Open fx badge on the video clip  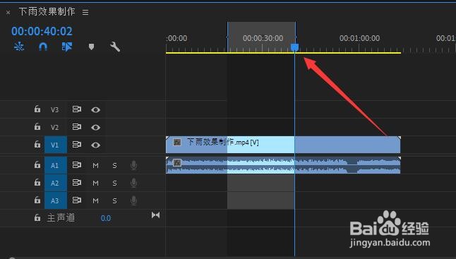[177, 142]
